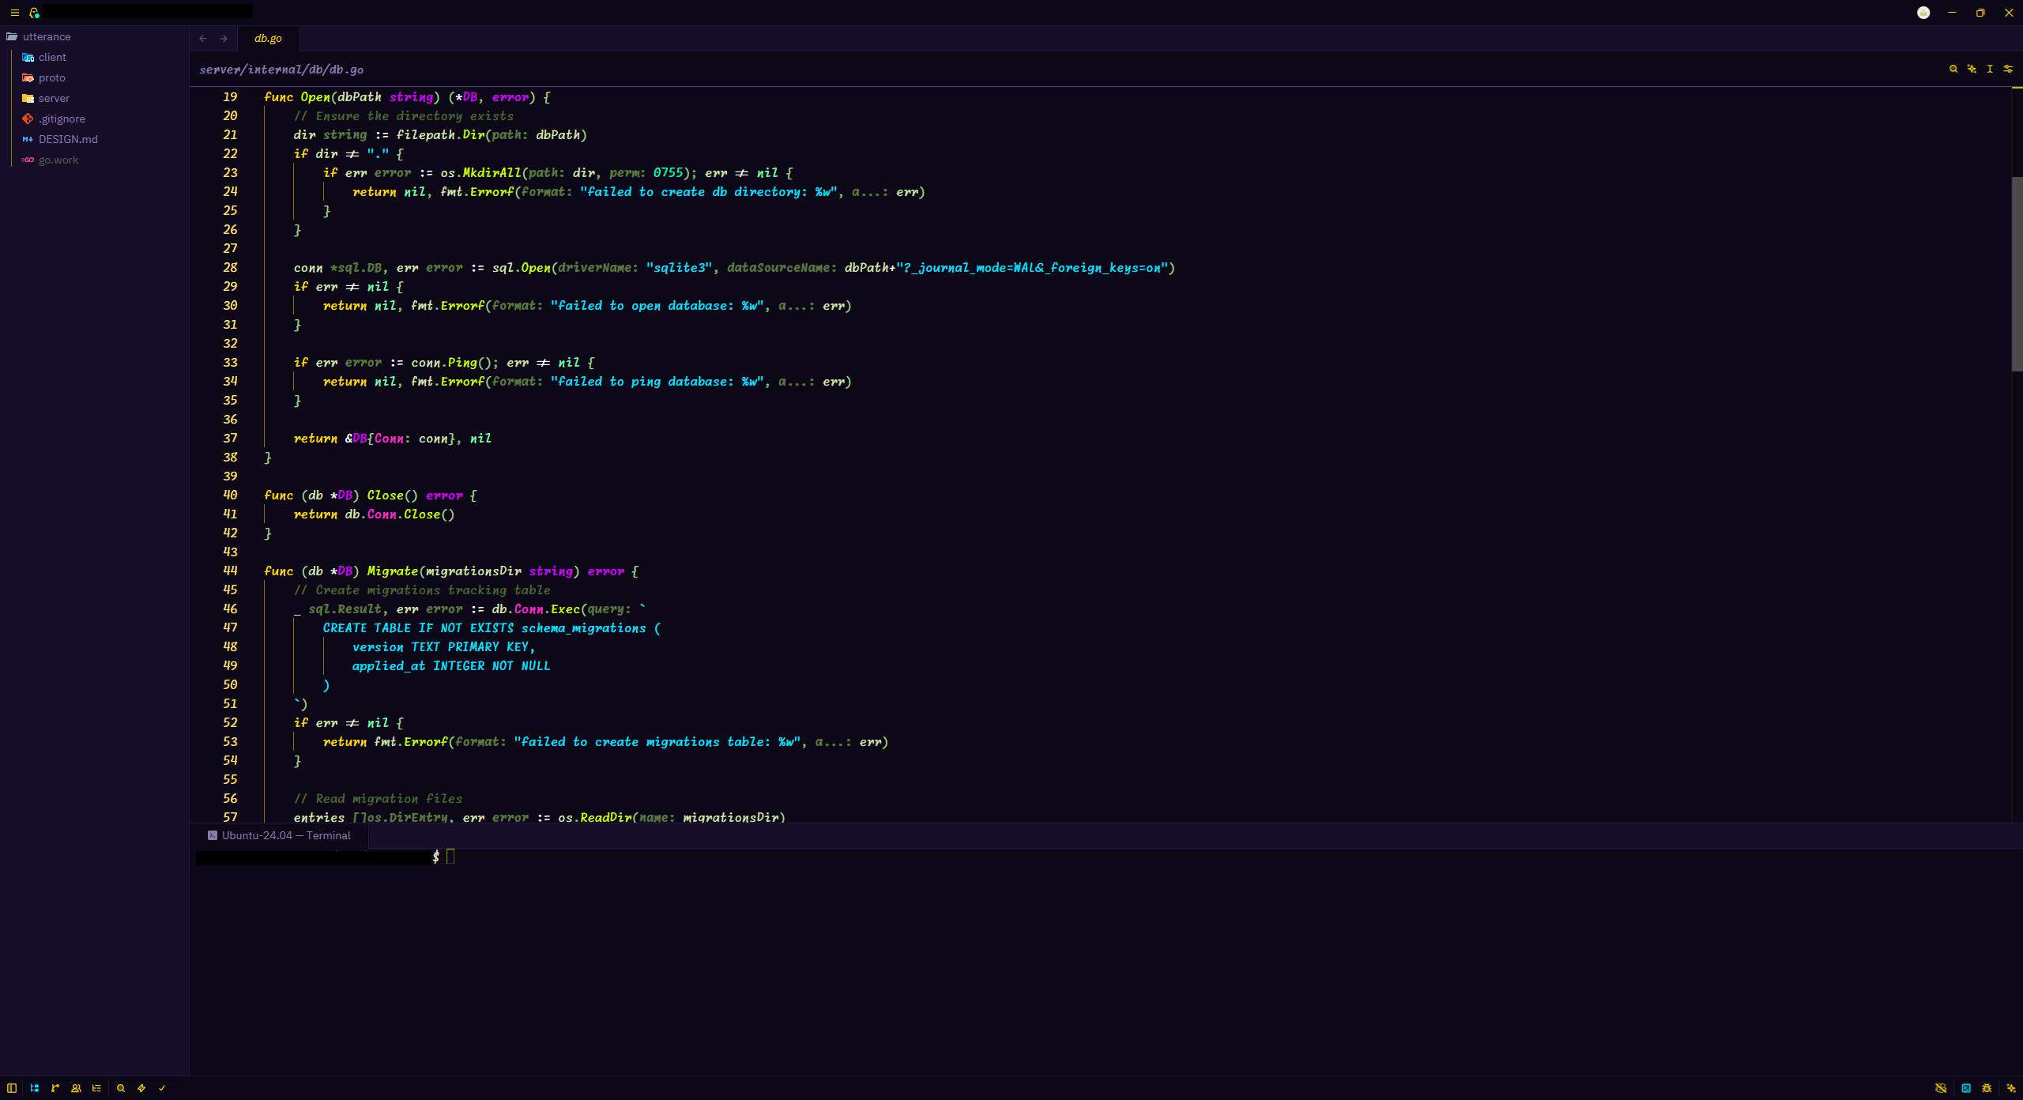Click the project icon in title bar
Viewport: 2023px width, 1100px height.
(34, 13)
